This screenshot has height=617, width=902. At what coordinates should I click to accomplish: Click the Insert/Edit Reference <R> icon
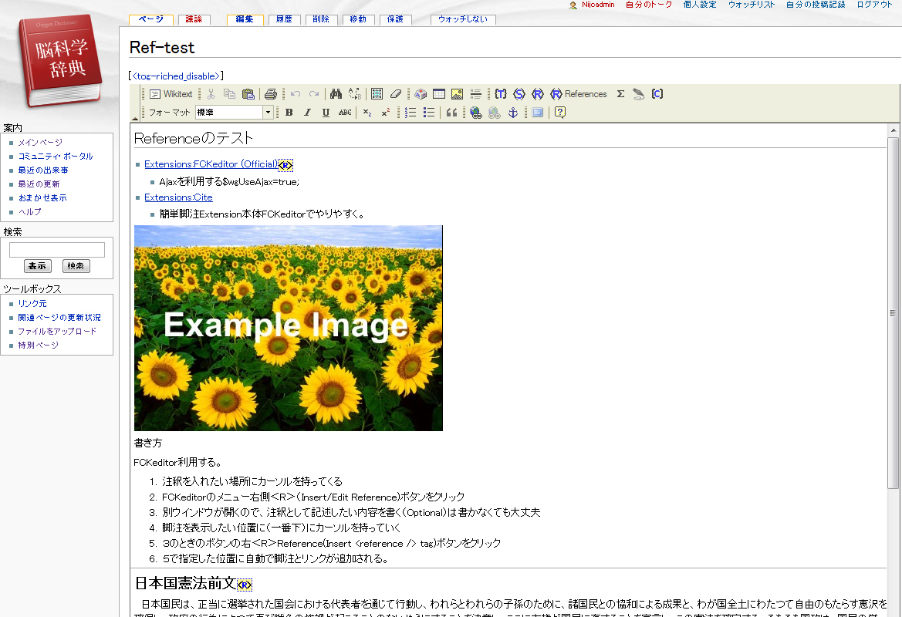pyautogui.click(x=538, y=94)
